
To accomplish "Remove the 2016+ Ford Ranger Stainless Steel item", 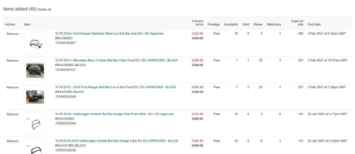I will 12,34.
